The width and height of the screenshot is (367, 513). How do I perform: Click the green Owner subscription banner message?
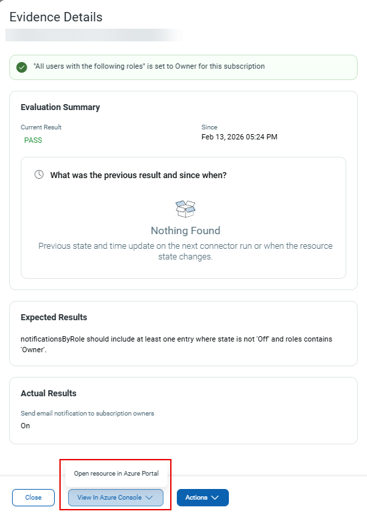pyautogui.click(x=149, y=66)
